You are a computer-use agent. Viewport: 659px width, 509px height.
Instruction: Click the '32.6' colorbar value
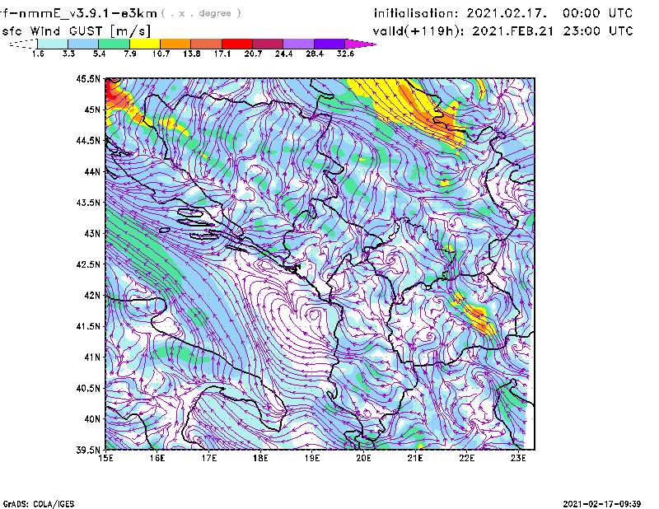point(345,54)
